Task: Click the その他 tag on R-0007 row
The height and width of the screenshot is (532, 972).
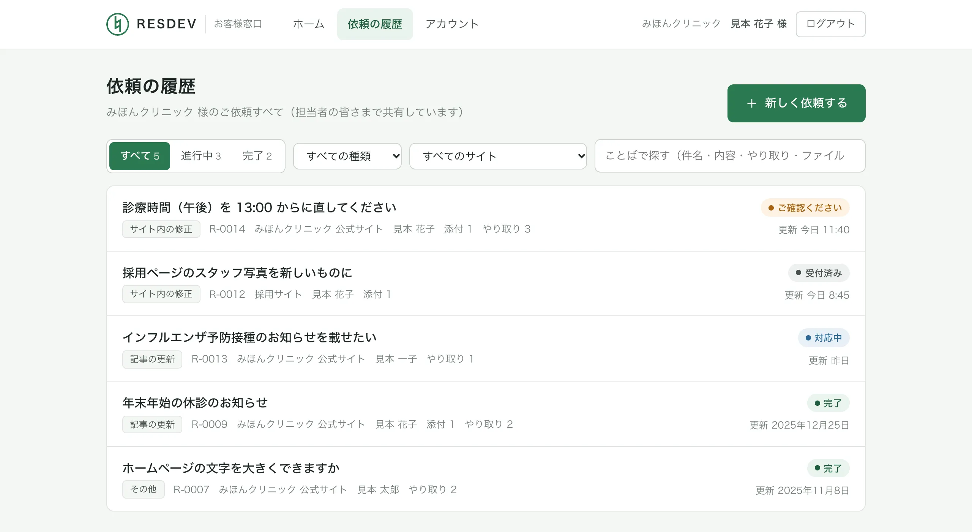Action: (x=143, y=489)
